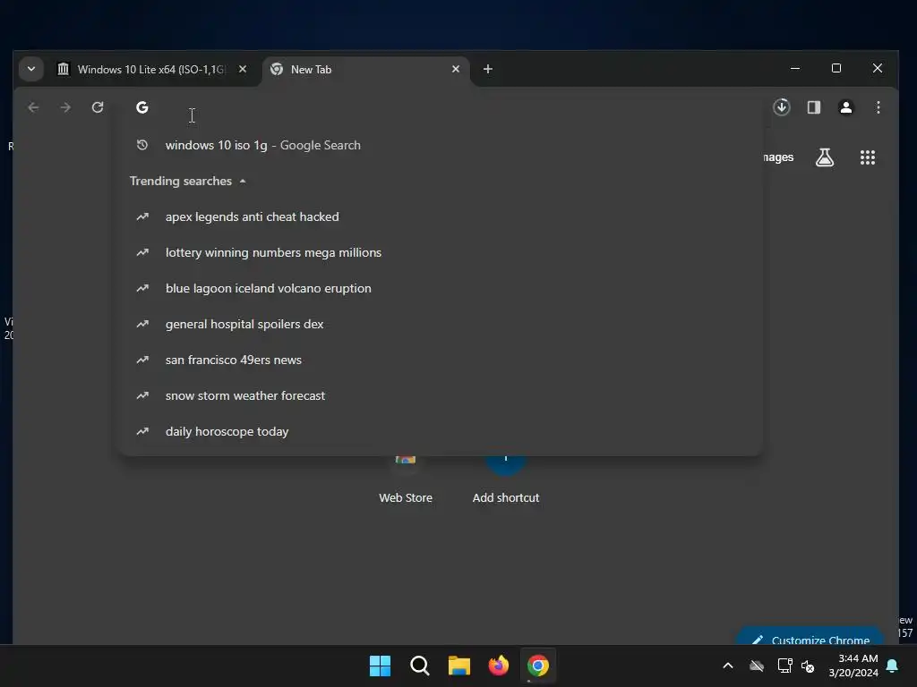917x687 pixels.
Task: Minimize the Chrome window
Action: point(795,68)
